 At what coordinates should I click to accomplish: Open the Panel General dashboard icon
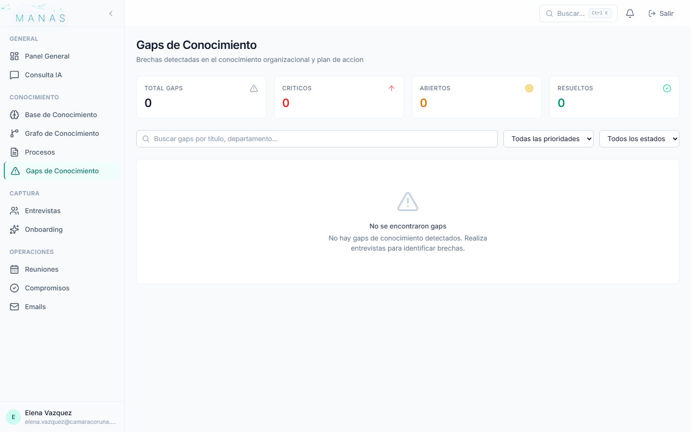(14, 56)
